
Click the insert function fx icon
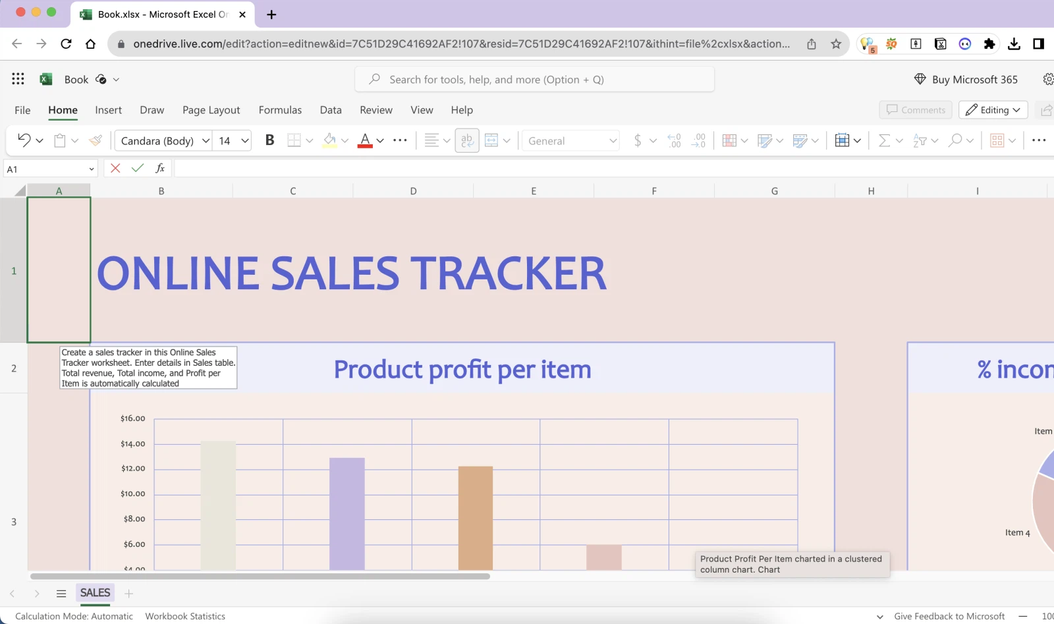pyautogui.click(x=160, y=168)
